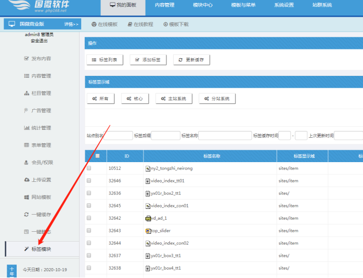Click the top_slider label icon
Image resolution: width=363 pixels, height=278 pixels.
click(x=148, y=231)
